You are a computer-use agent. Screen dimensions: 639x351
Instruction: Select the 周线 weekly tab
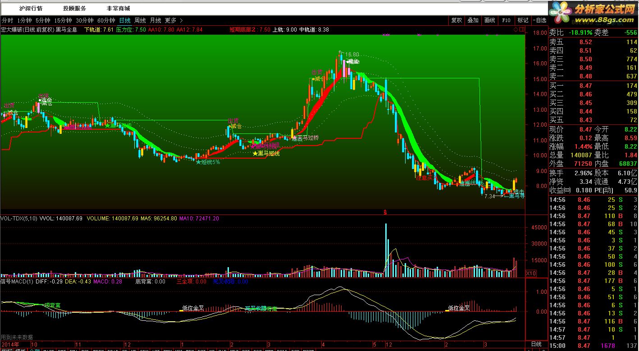[140, 20]
